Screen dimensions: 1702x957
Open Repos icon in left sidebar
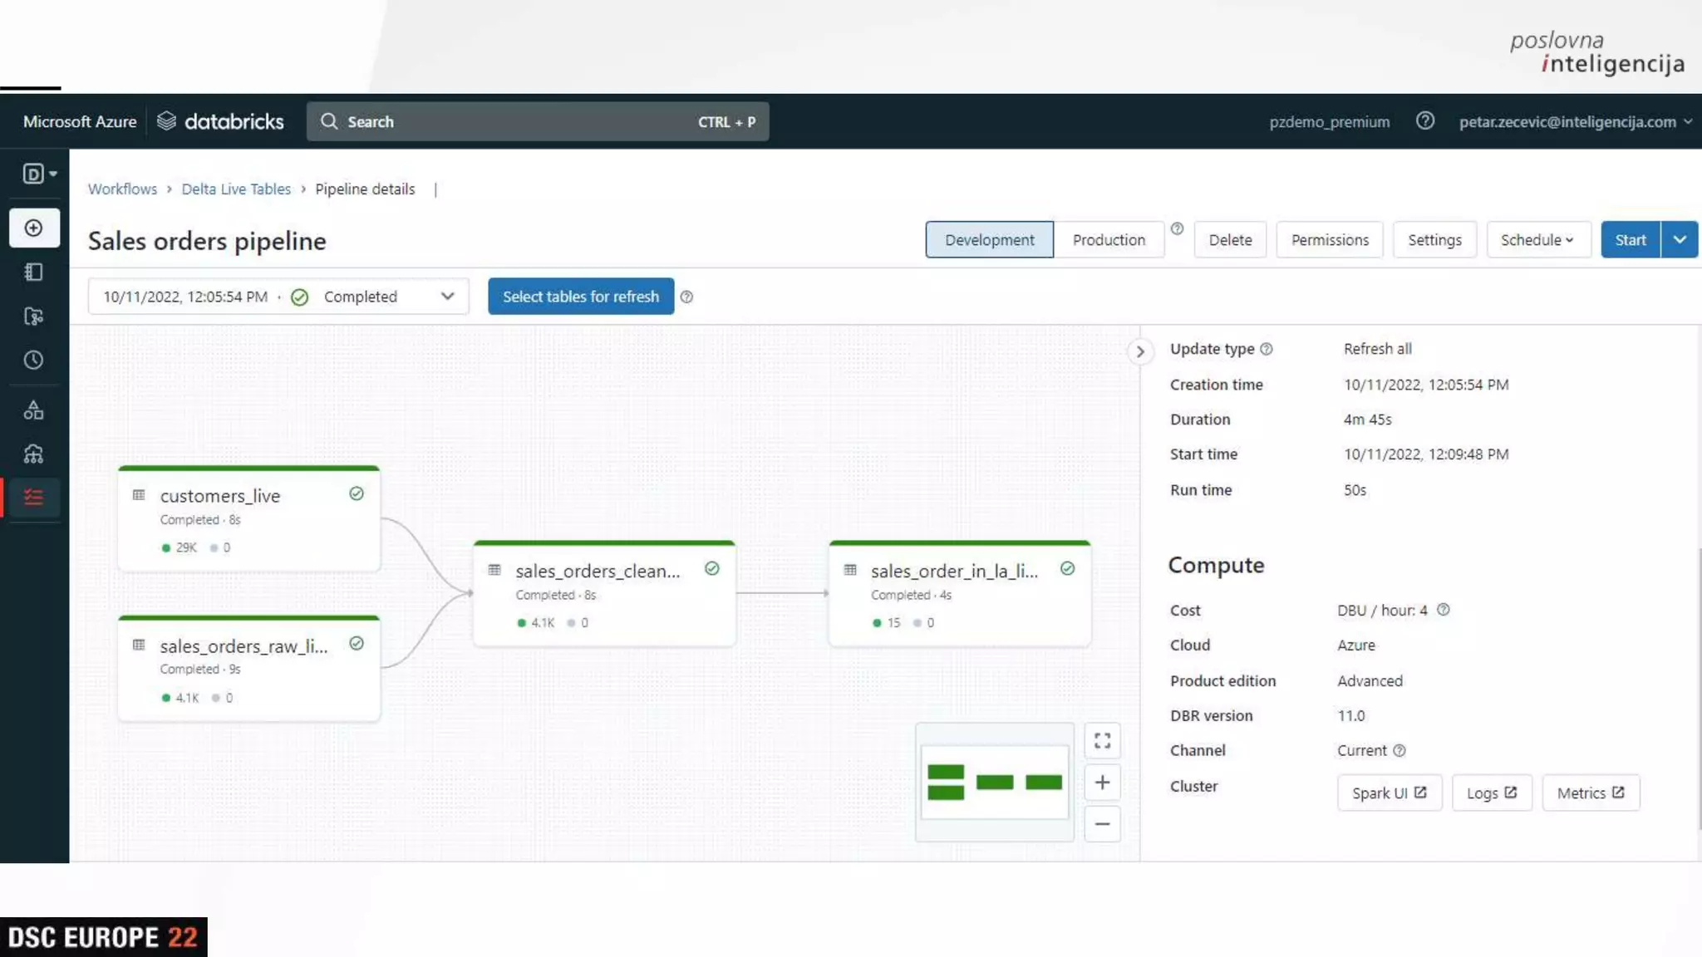tap(34, 316)
